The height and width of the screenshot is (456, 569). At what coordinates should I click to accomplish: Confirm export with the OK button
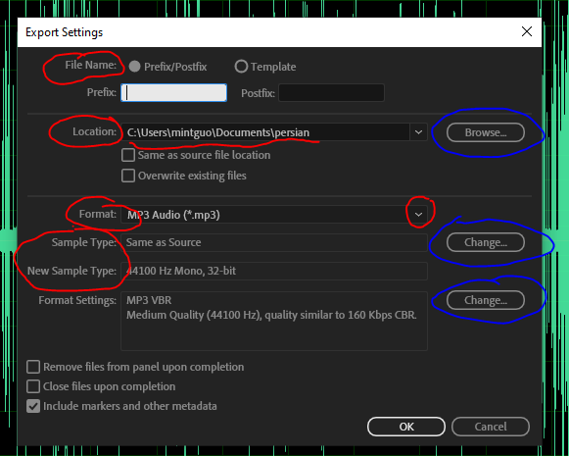(406, 427)
